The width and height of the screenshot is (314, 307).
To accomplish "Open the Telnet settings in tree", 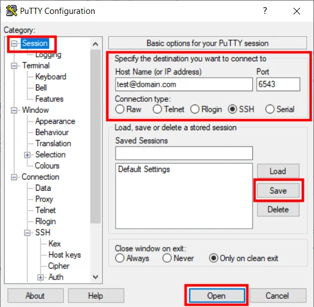I will point(46,210).
